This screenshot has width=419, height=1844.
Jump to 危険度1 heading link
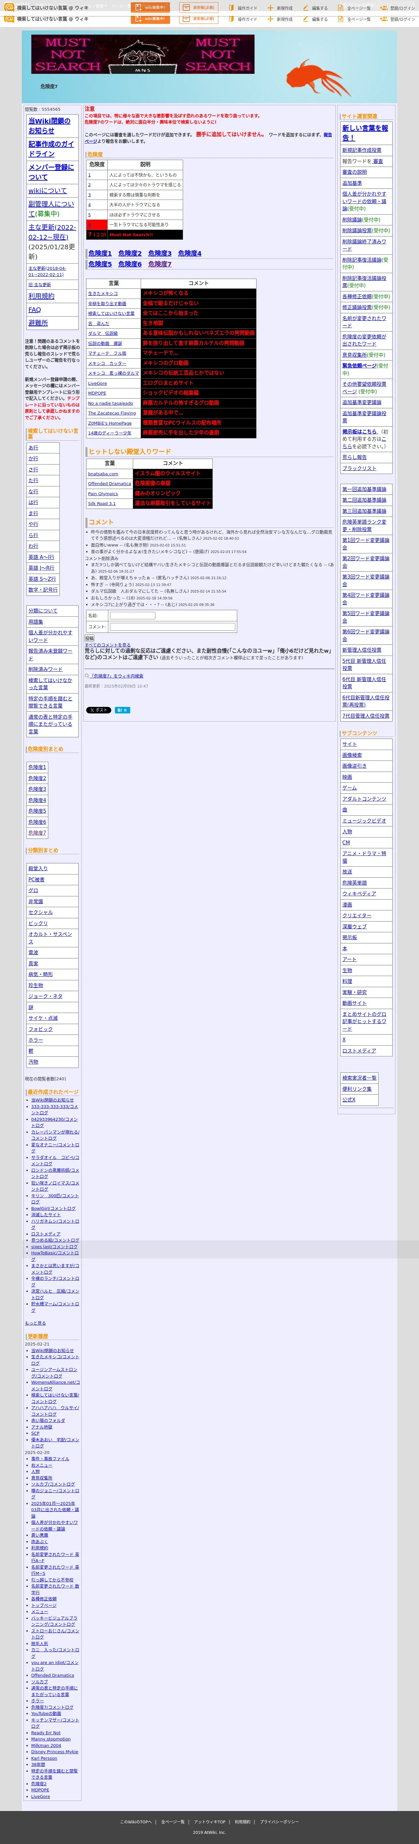100,253
